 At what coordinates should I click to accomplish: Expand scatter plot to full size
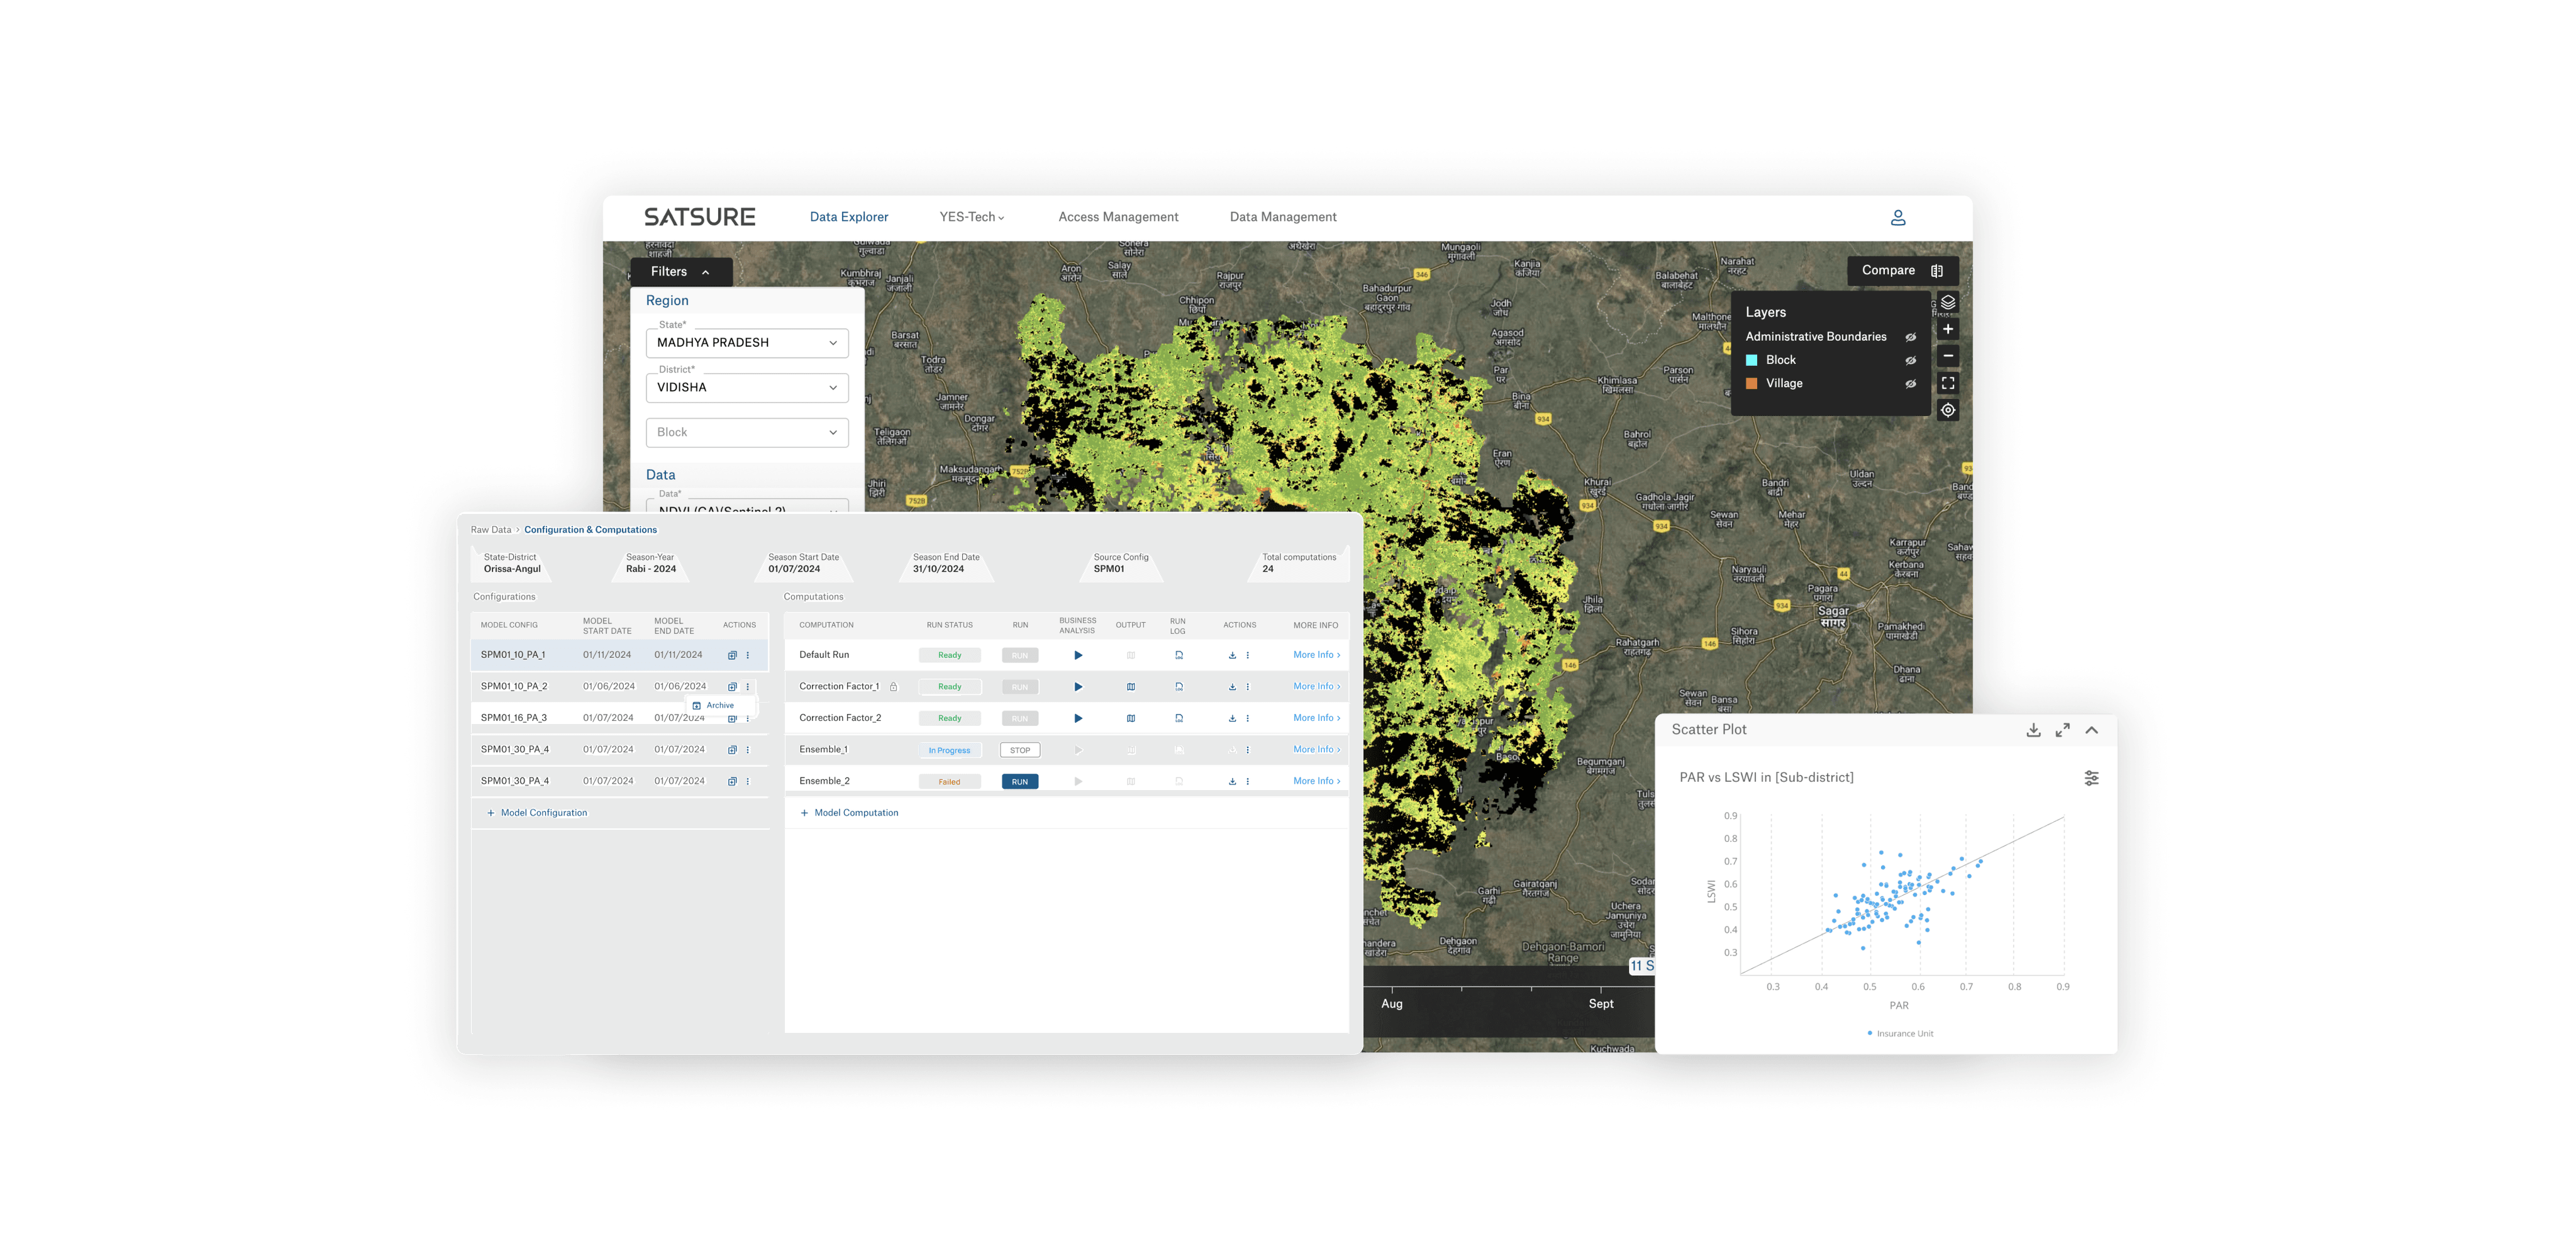[2062, 730]
